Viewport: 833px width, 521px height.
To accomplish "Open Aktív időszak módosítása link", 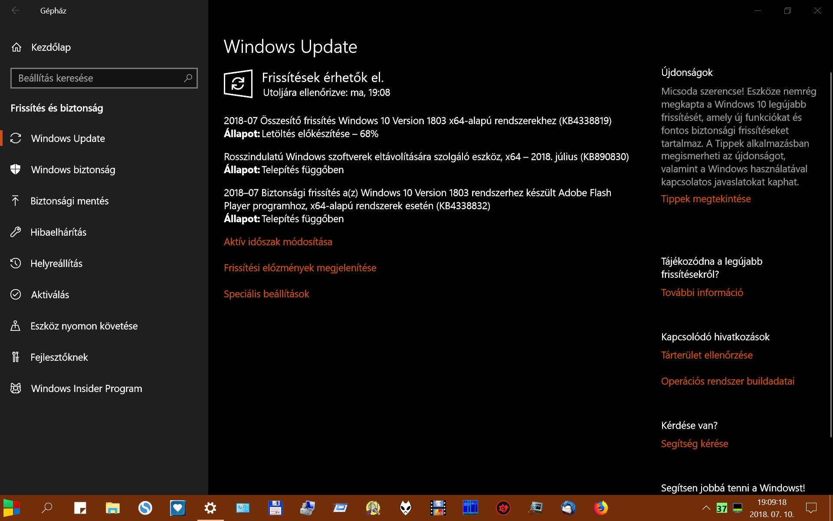I will (x=278, y=242).
